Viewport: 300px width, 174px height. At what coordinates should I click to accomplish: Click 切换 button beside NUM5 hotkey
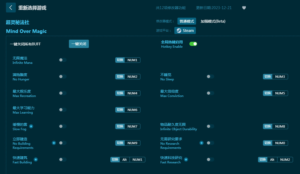[x=268, y=93]
